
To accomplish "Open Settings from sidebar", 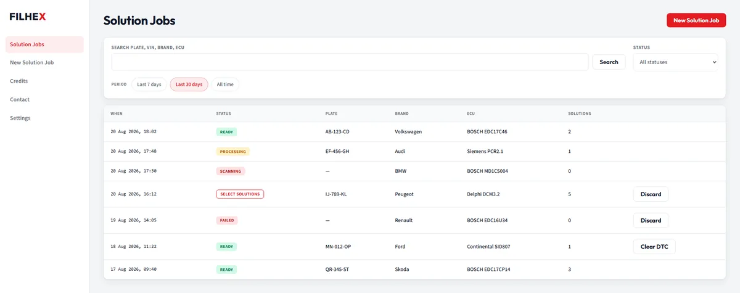I will [44, 118].
